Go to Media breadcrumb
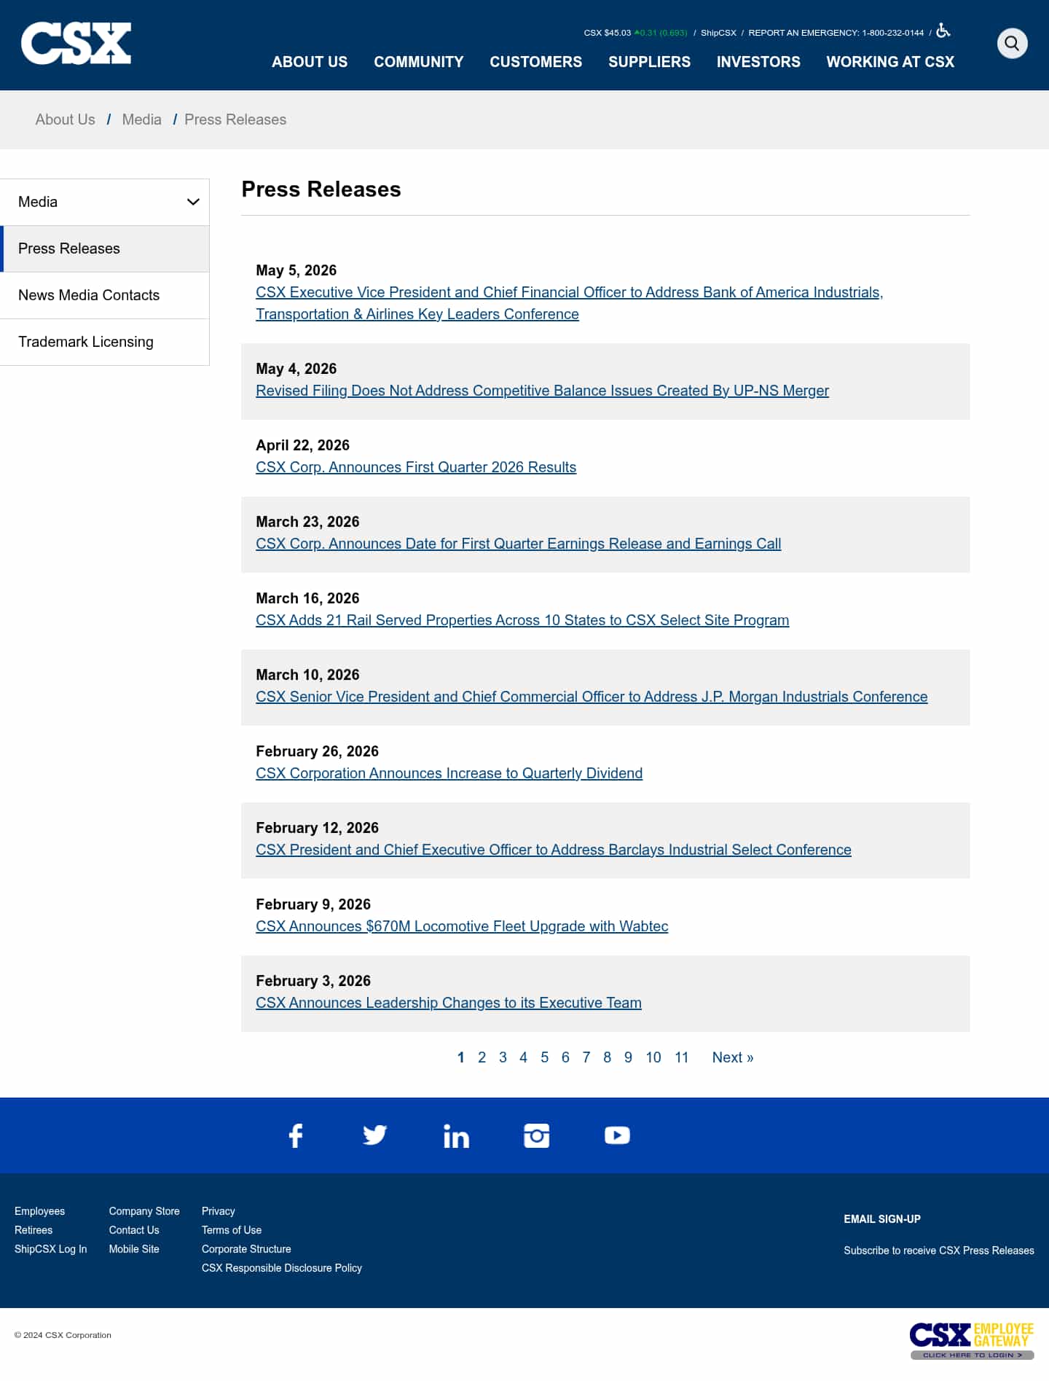 tap(142, 120)
